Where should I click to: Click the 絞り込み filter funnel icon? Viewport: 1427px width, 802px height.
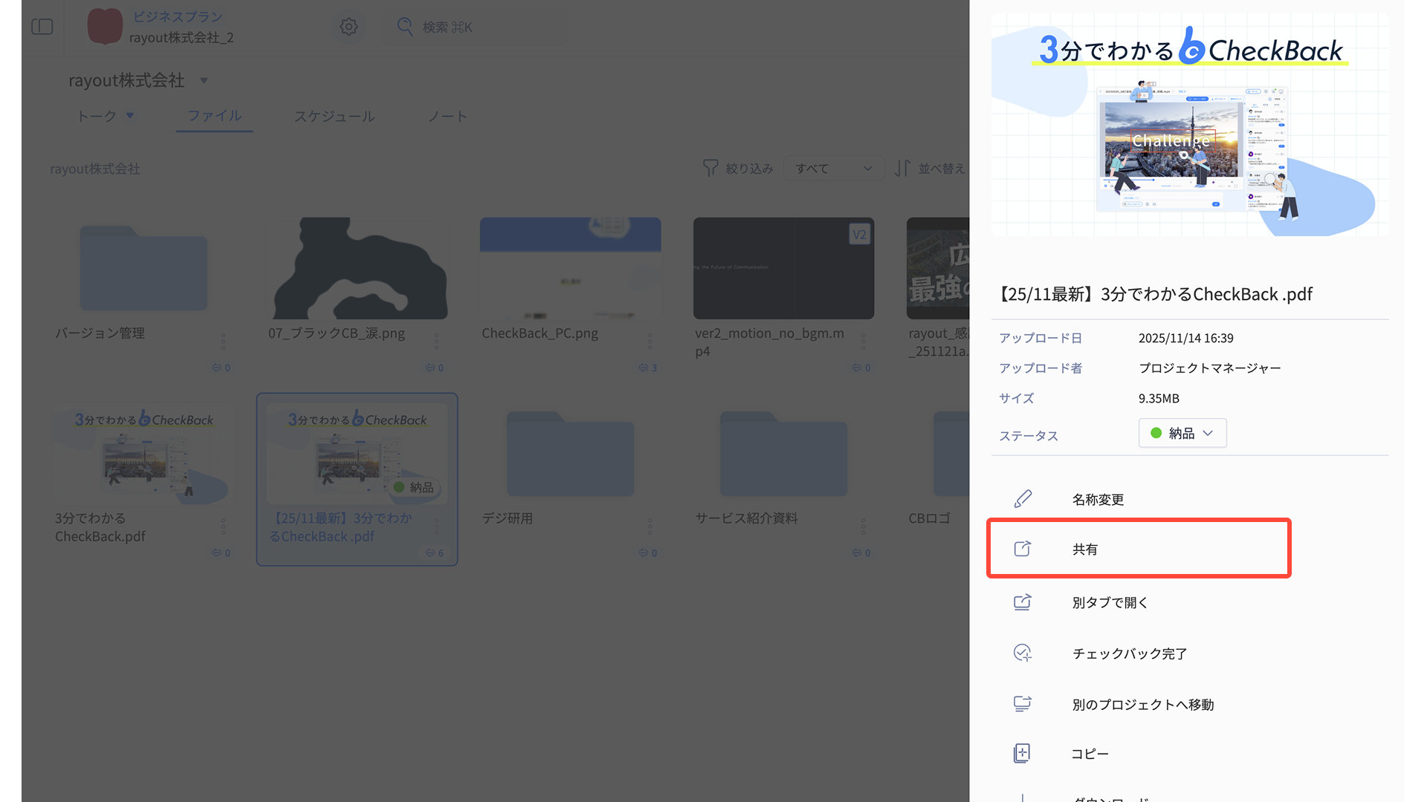pos(711,169)
